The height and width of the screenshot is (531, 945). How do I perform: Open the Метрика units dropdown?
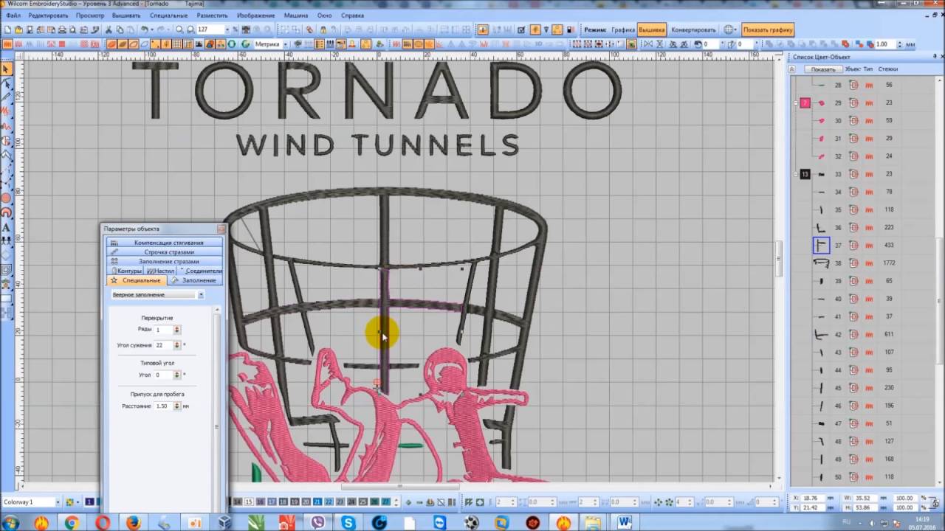(286, 44)
